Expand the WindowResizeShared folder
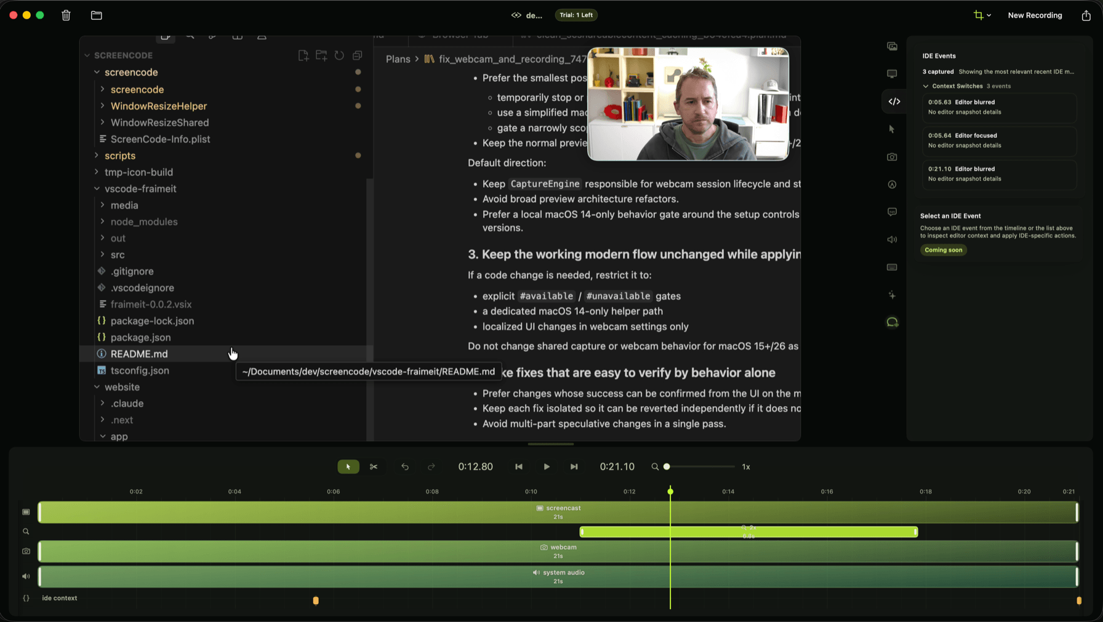Screen dimensions: 1103x622 click(x=102, y=122)
